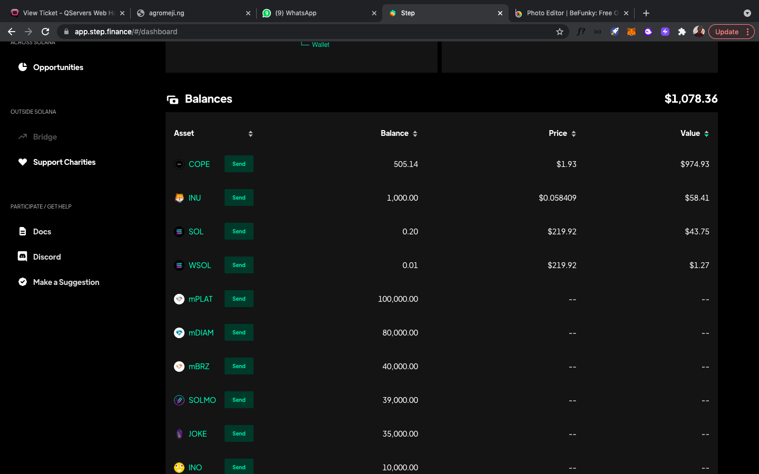Click the Discord logo icon
Screen dimensions: 759x474
(23, 256)
